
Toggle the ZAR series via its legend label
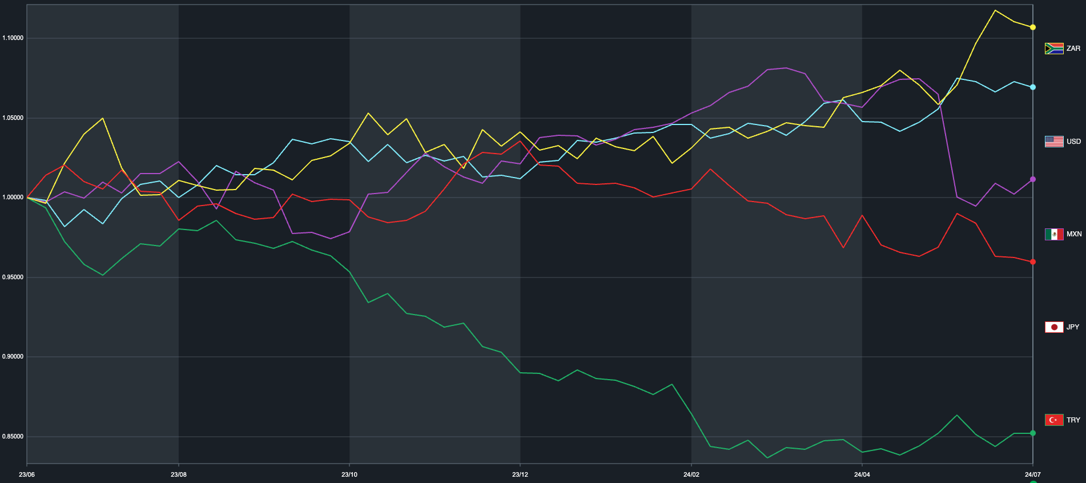click(x=1073, y=49)
